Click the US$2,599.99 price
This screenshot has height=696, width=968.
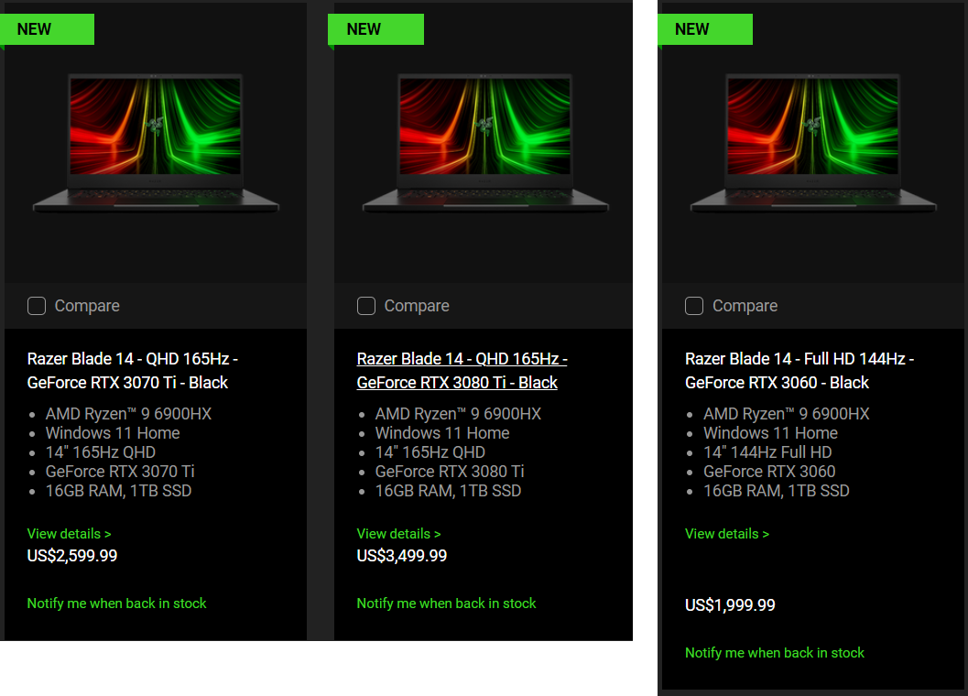pyautogui.click(x=72, y=556)
